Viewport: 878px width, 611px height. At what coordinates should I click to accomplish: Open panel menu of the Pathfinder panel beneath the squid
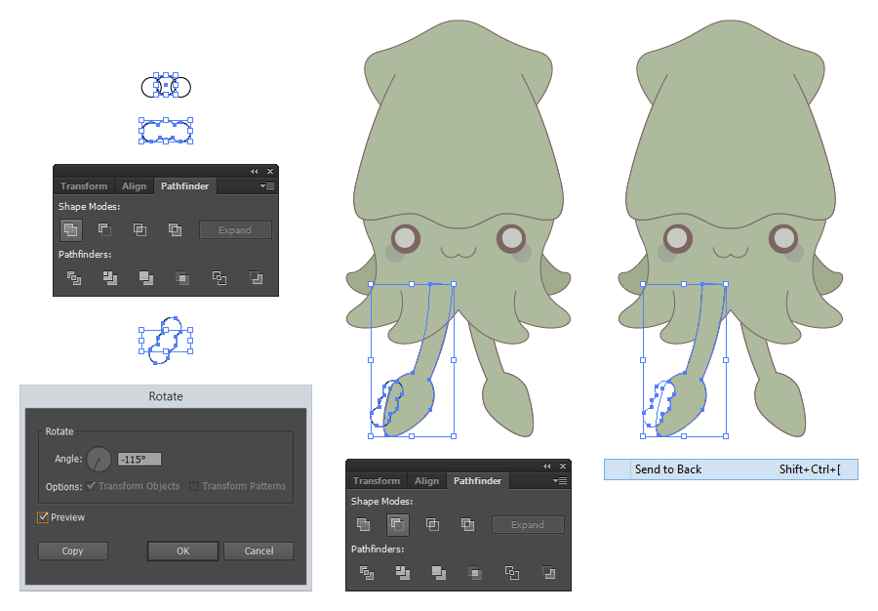pos(560,480)
